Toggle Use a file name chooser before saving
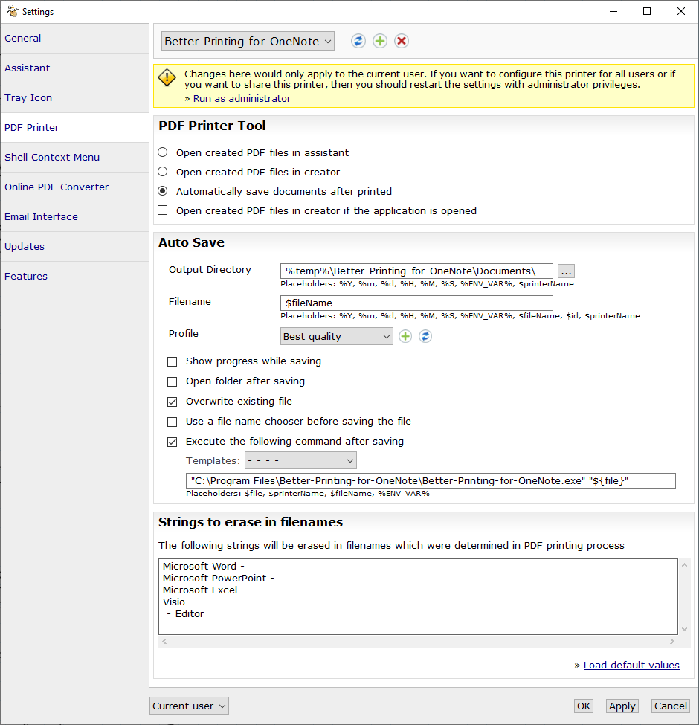 [172, 421]
